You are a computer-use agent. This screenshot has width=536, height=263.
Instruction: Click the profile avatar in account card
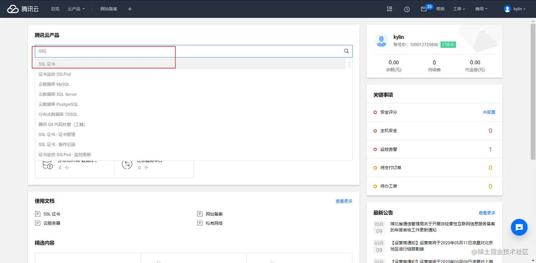click(x=381, y=40)
